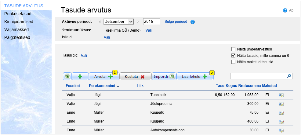Click the Excel export icon button

pos(67,76)
